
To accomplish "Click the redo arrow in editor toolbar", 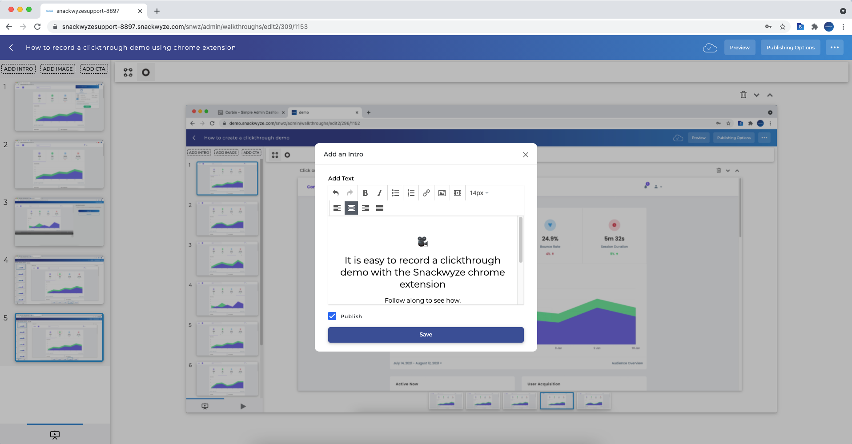I will [350, 193].
